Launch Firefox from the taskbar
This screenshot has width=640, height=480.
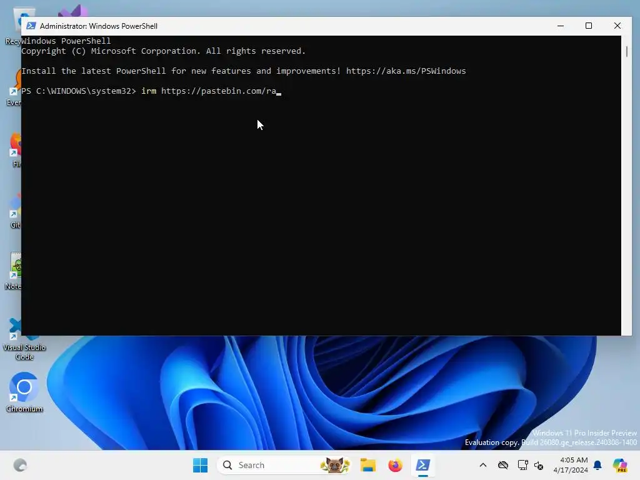pos(395,465)
